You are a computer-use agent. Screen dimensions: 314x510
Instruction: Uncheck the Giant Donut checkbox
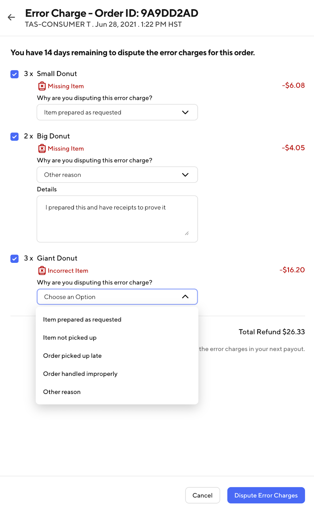click(15, 259)
